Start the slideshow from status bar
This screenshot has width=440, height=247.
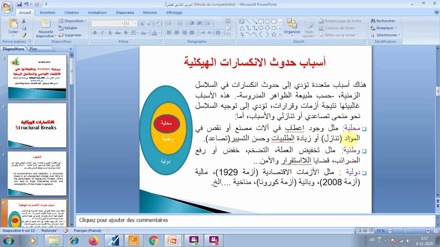tap(371, 231)
